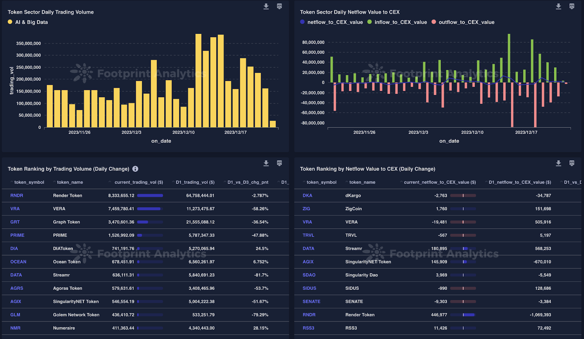This screenshot has height=339, width=584.
Task: Click the API icon on the trading volume ranking table
Action: click(x=279, y=163)
